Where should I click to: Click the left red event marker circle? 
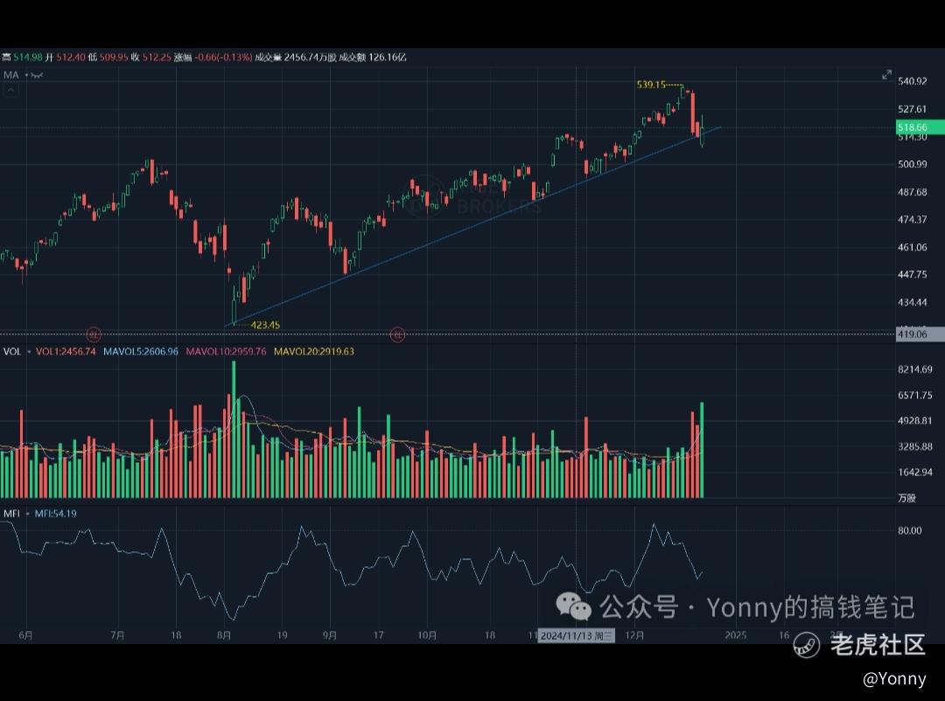(x=94, y=334)
